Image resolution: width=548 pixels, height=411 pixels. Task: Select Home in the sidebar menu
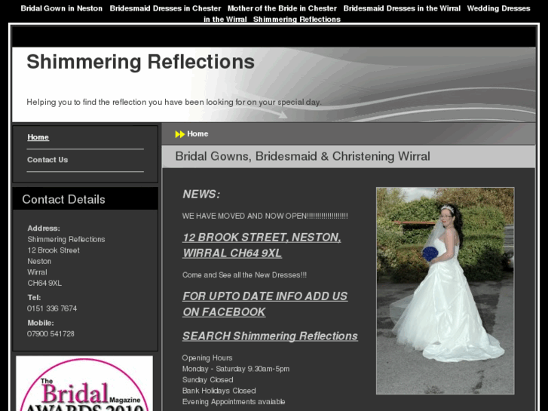point(38,137)
